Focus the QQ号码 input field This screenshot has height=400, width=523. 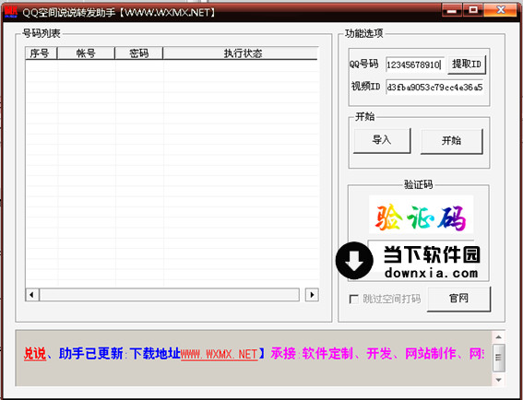click(x=415, y=65)
